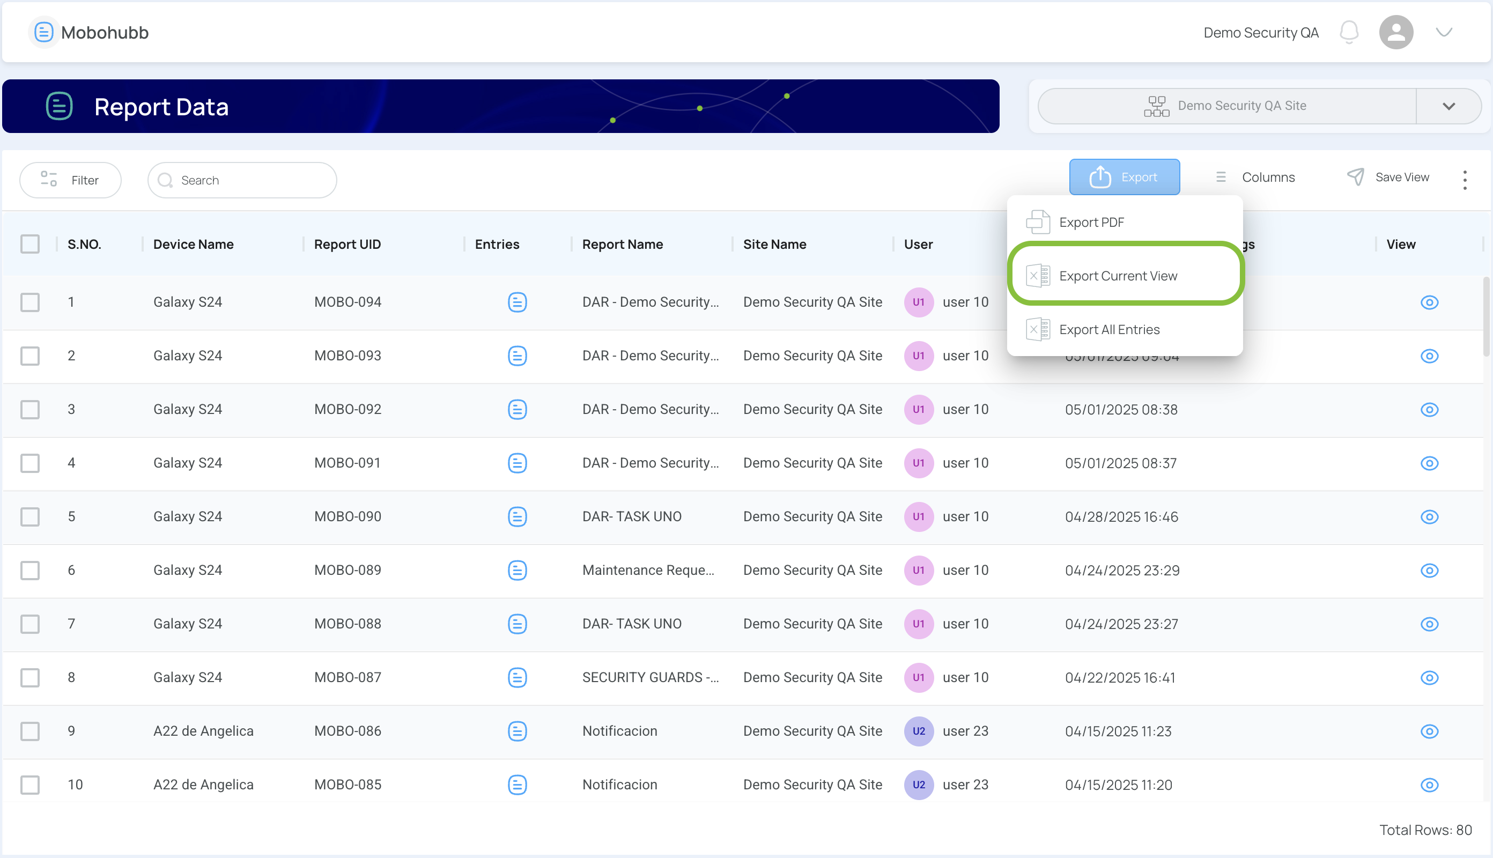
Task: Click the U2 avatar in MOBO-086 row
Action: click(919, 731)
